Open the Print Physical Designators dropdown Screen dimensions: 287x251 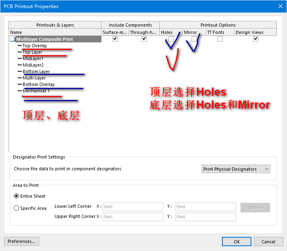[236, 169]
